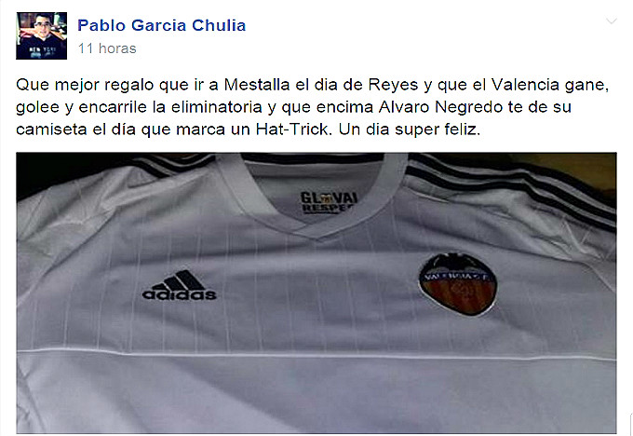Image resolution: width=633 pixels, height=436 pixels.
Task: Expand the post options chevron menu
Action: click(x=612, y=21)
